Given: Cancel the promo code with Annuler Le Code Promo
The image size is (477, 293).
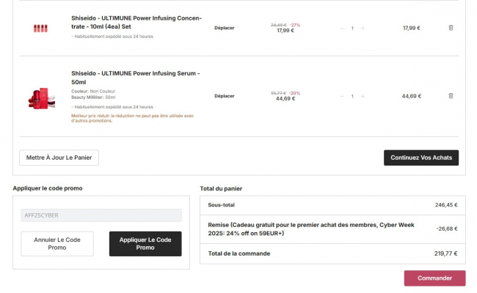Looking at the screenshot, I should 57,243.
